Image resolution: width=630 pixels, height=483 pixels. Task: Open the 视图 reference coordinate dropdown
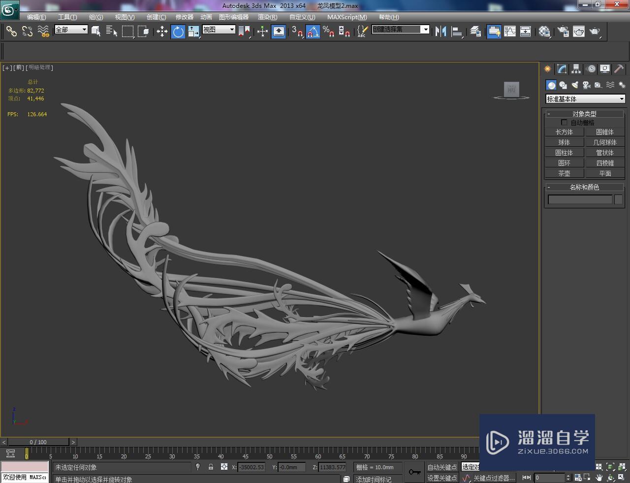[219, 30]
